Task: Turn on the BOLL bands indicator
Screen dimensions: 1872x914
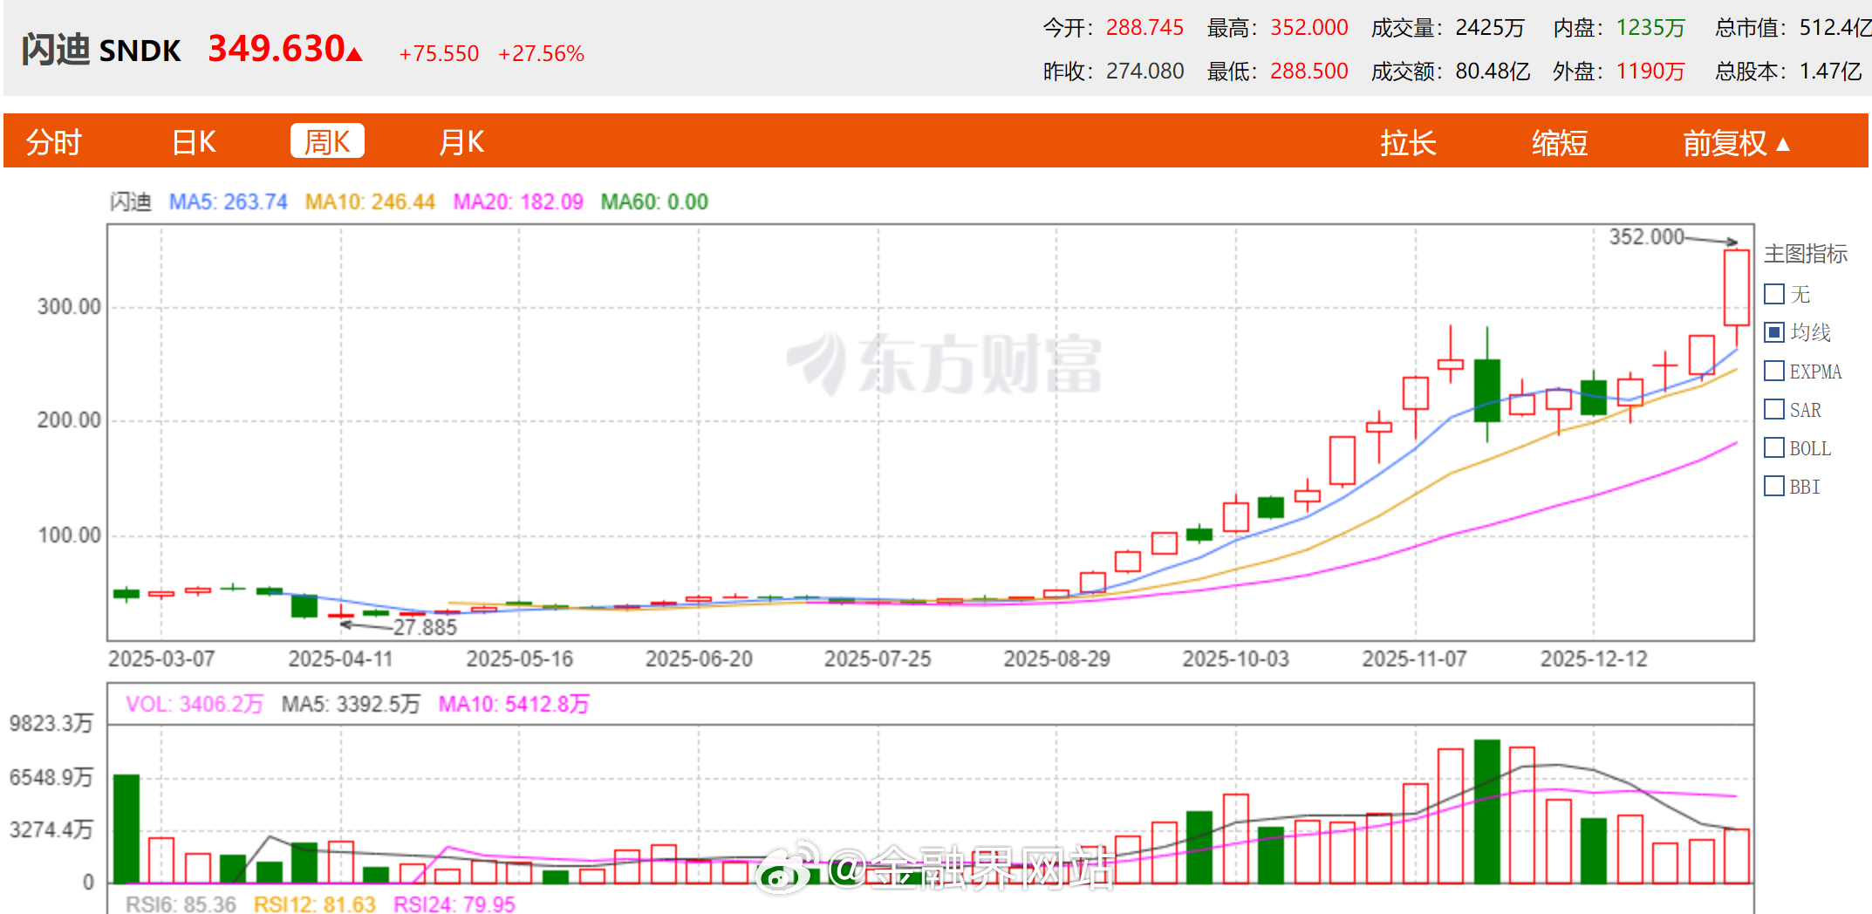Action: 1773,447
